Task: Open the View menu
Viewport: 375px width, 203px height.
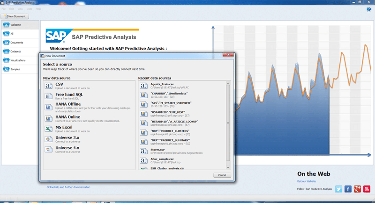Action: 20,9
